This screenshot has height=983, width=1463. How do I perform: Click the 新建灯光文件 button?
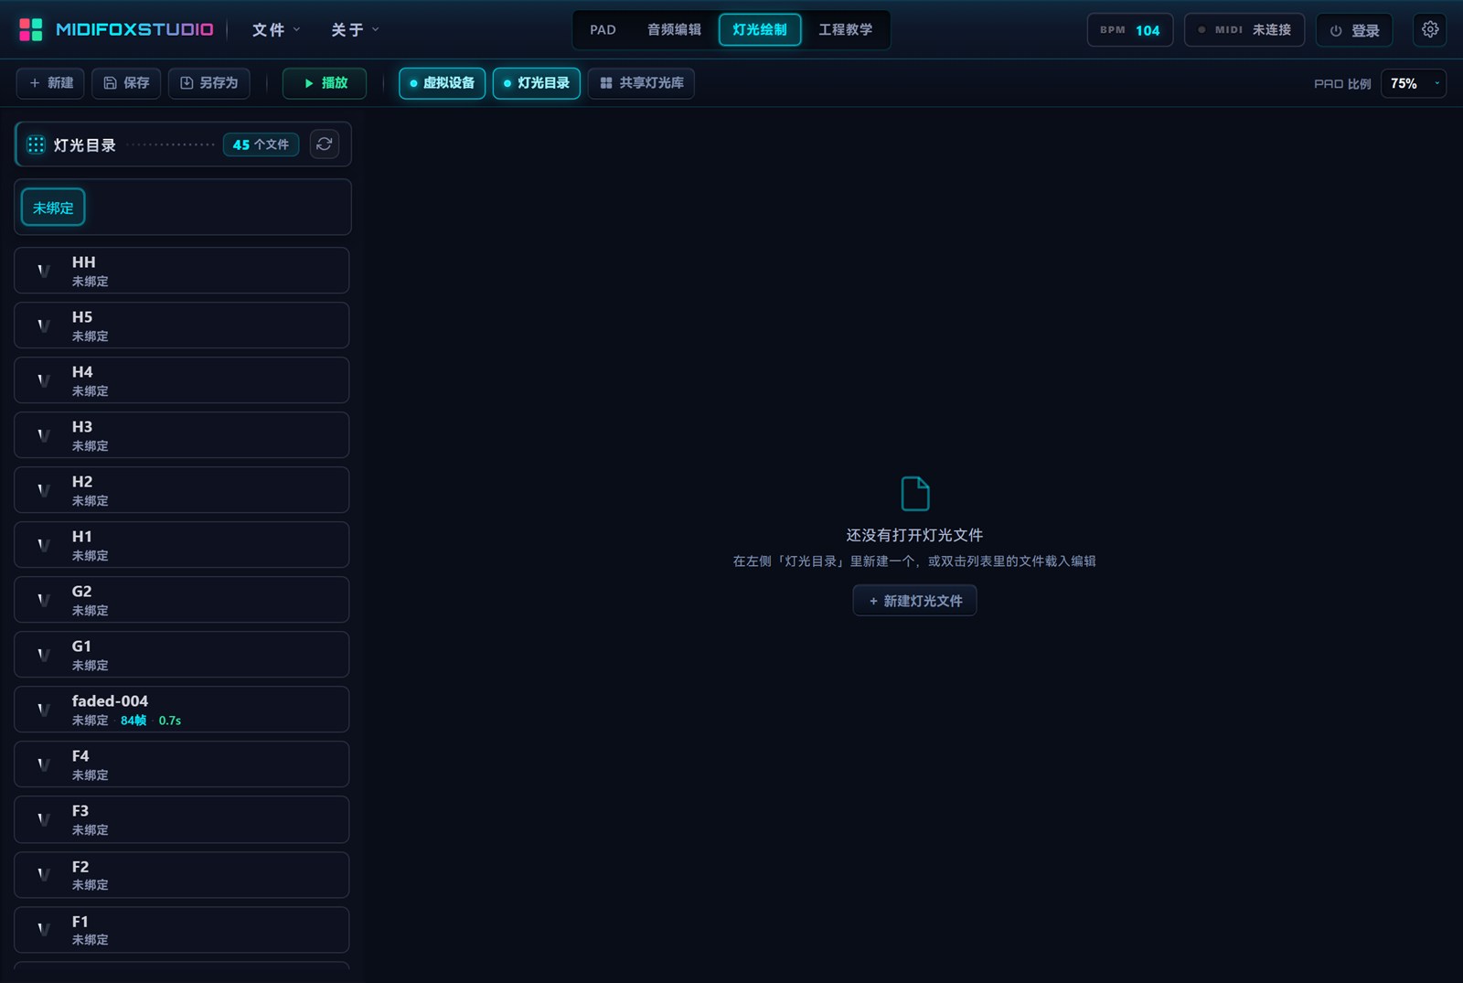coord(914,601)
